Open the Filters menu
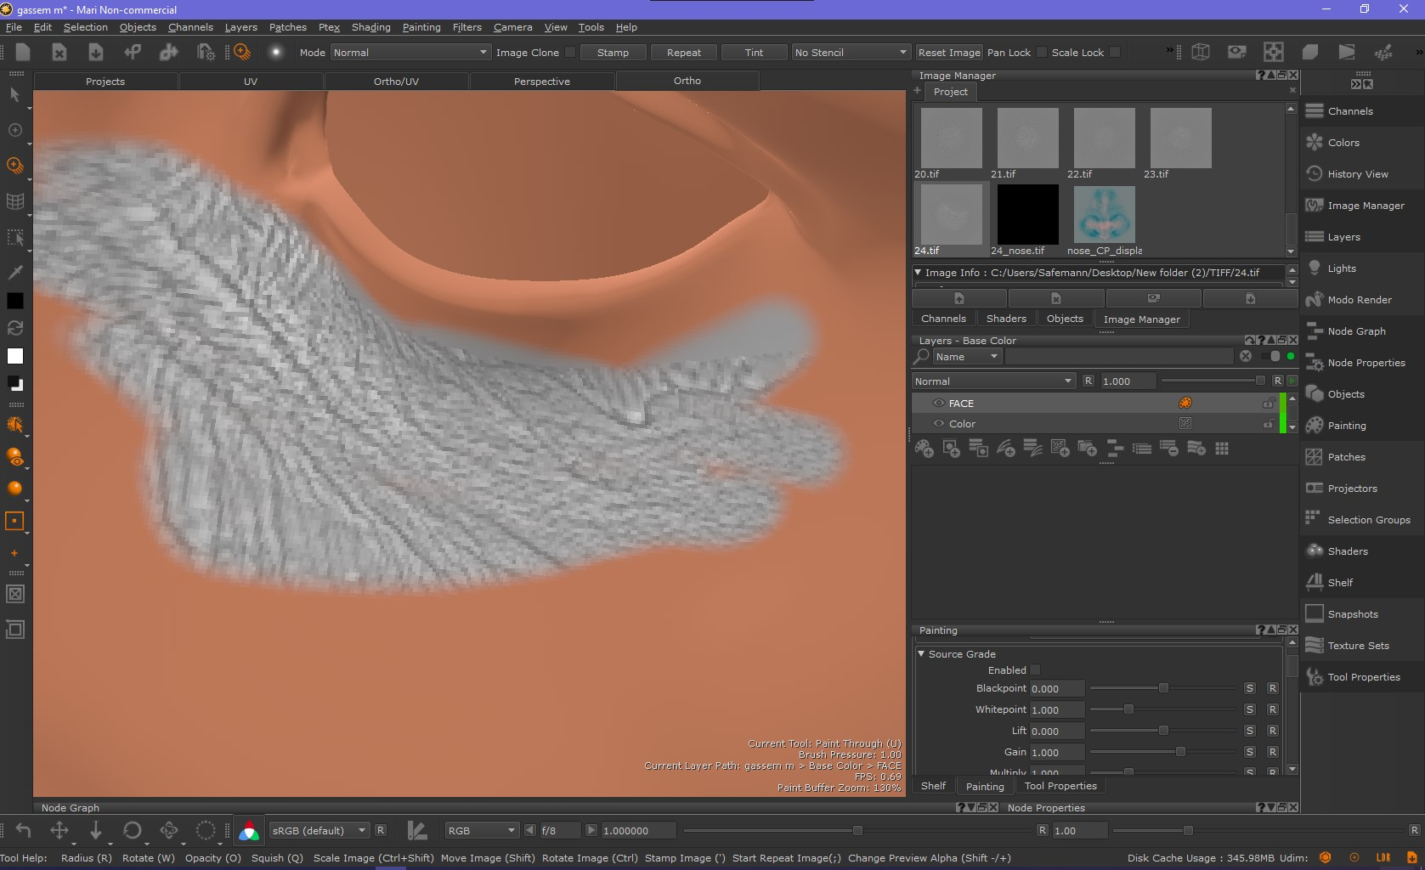Screen dimensions: 1425x870 click(467, 27)
